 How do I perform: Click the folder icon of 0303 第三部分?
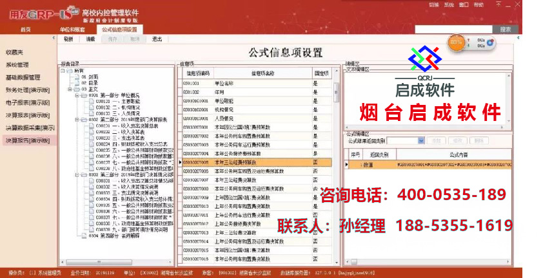click(84, 174)
